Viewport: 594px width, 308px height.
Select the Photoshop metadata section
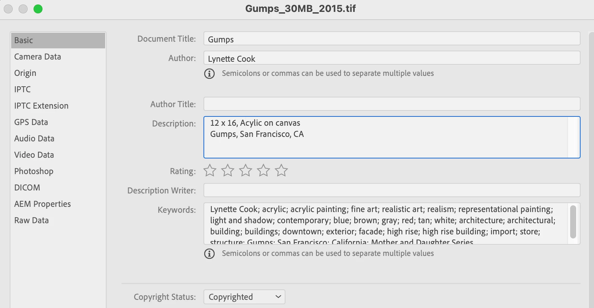pyautogui.click(x=58, y=171)
